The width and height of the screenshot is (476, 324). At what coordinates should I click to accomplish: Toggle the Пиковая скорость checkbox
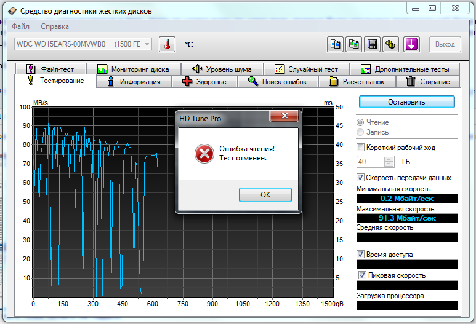pos(362,275)
